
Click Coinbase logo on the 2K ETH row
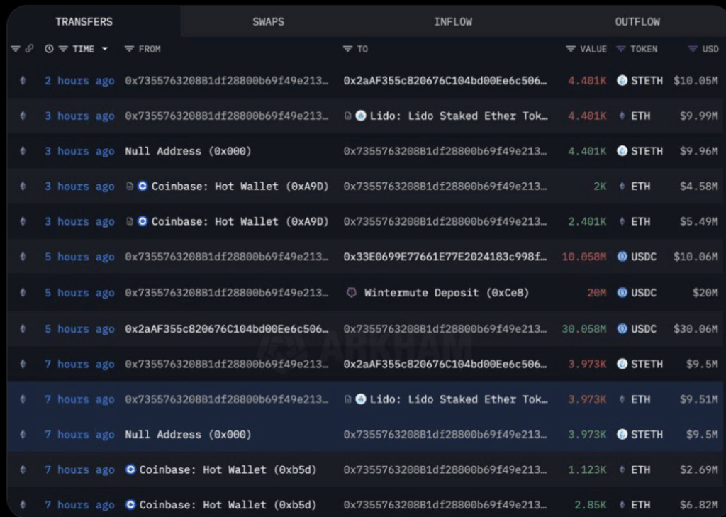[143, 187]
